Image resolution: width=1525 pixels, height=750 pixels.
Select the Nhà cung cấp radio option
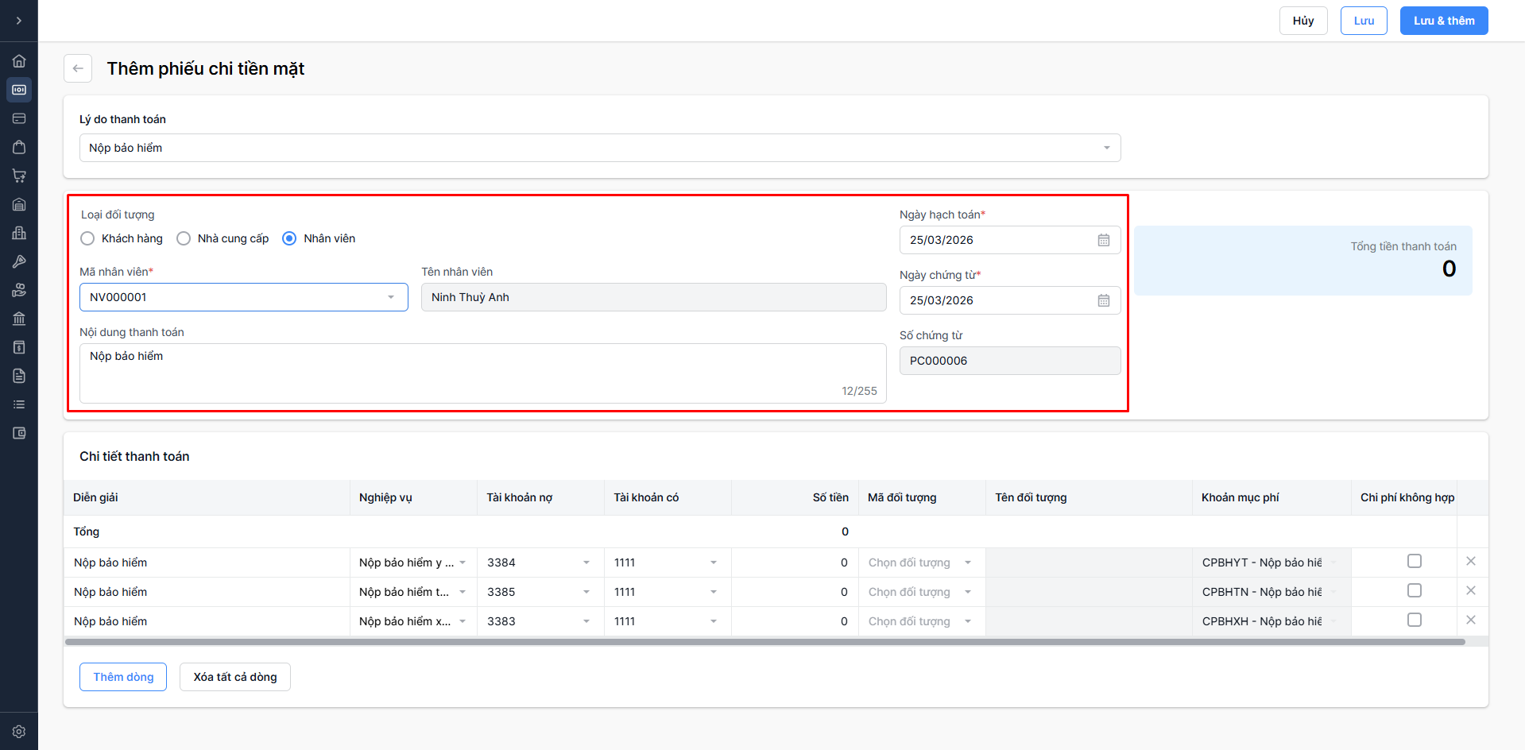[184, 238]
